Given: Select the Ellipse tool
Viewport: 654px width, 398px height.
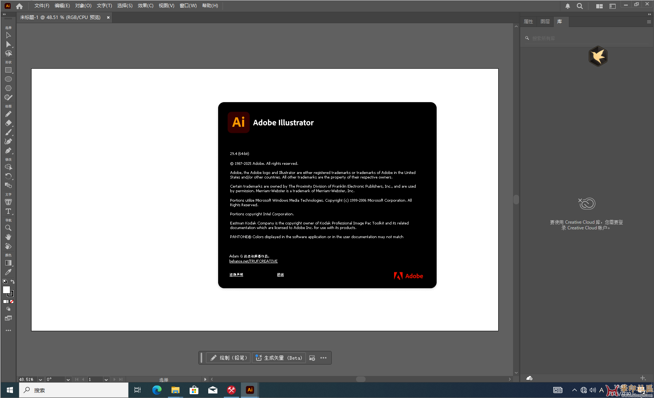Looking at the screenshot, I should (8, 79).
